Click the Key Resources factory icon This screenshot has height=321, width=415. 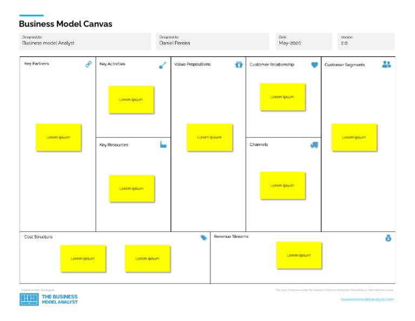(163, 145)
